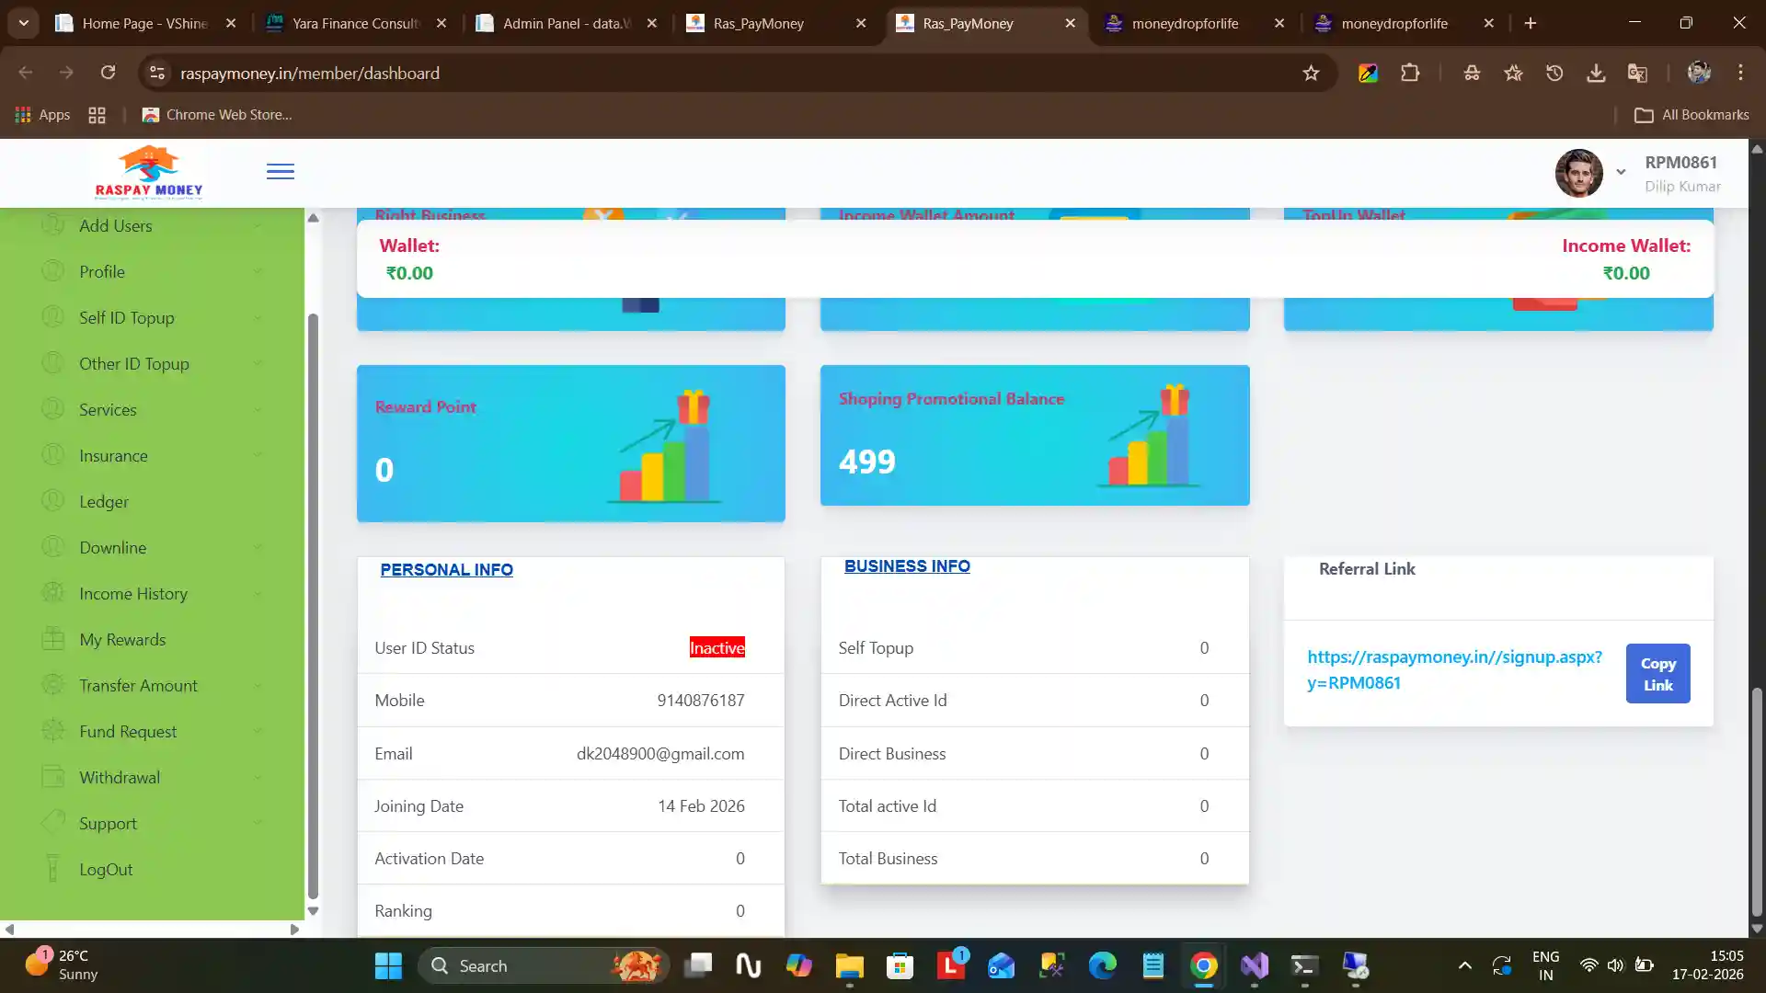This screenshot has height=993, width=1766.
Task: Click the hamburger sidebar toggle icon
Action: point(281,172)
